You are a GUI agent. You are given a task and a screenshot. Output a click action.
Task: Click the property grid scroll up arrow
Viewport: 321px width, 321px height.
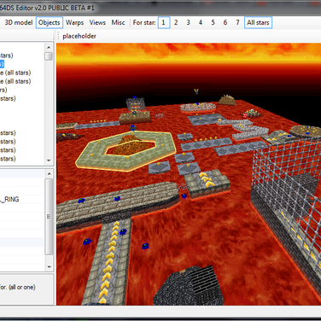(x=49, y=173)
